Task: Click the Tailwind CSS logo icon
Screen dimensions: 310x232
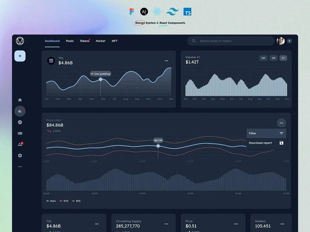Action: (172, 12)
